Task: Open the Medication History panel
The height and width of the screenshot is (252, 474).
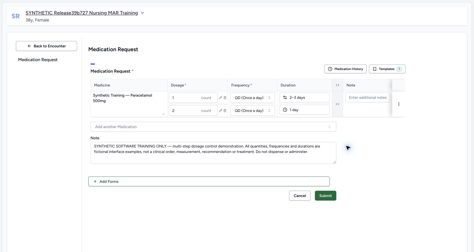Action: (346, 69)
